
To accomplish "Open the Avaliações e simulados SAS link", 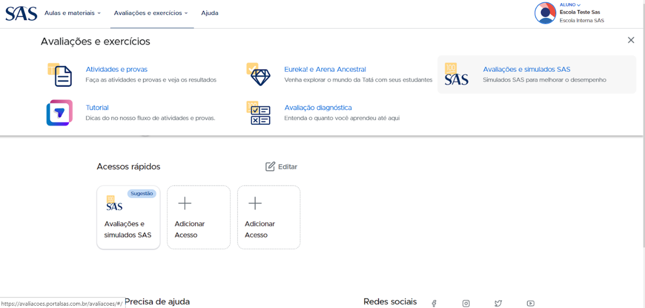I will coord(526,69).
